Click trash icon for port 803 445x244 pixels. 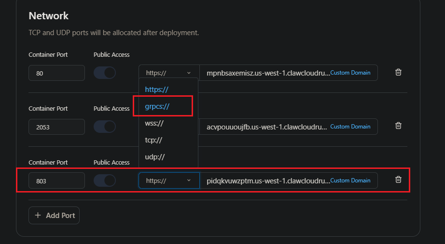[398, 180]
